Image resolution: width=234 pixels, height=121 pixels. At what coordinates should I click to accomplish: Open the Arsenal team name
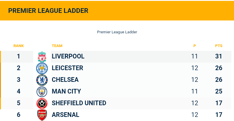pos(65,115)
